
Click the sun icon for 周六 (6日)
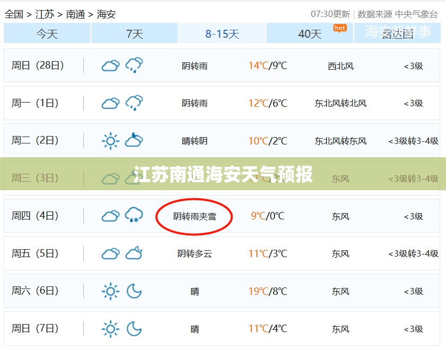pos(110,291)
